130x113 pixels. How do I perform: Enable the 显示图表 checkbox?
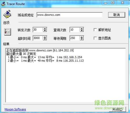click(x=95, y=38)
